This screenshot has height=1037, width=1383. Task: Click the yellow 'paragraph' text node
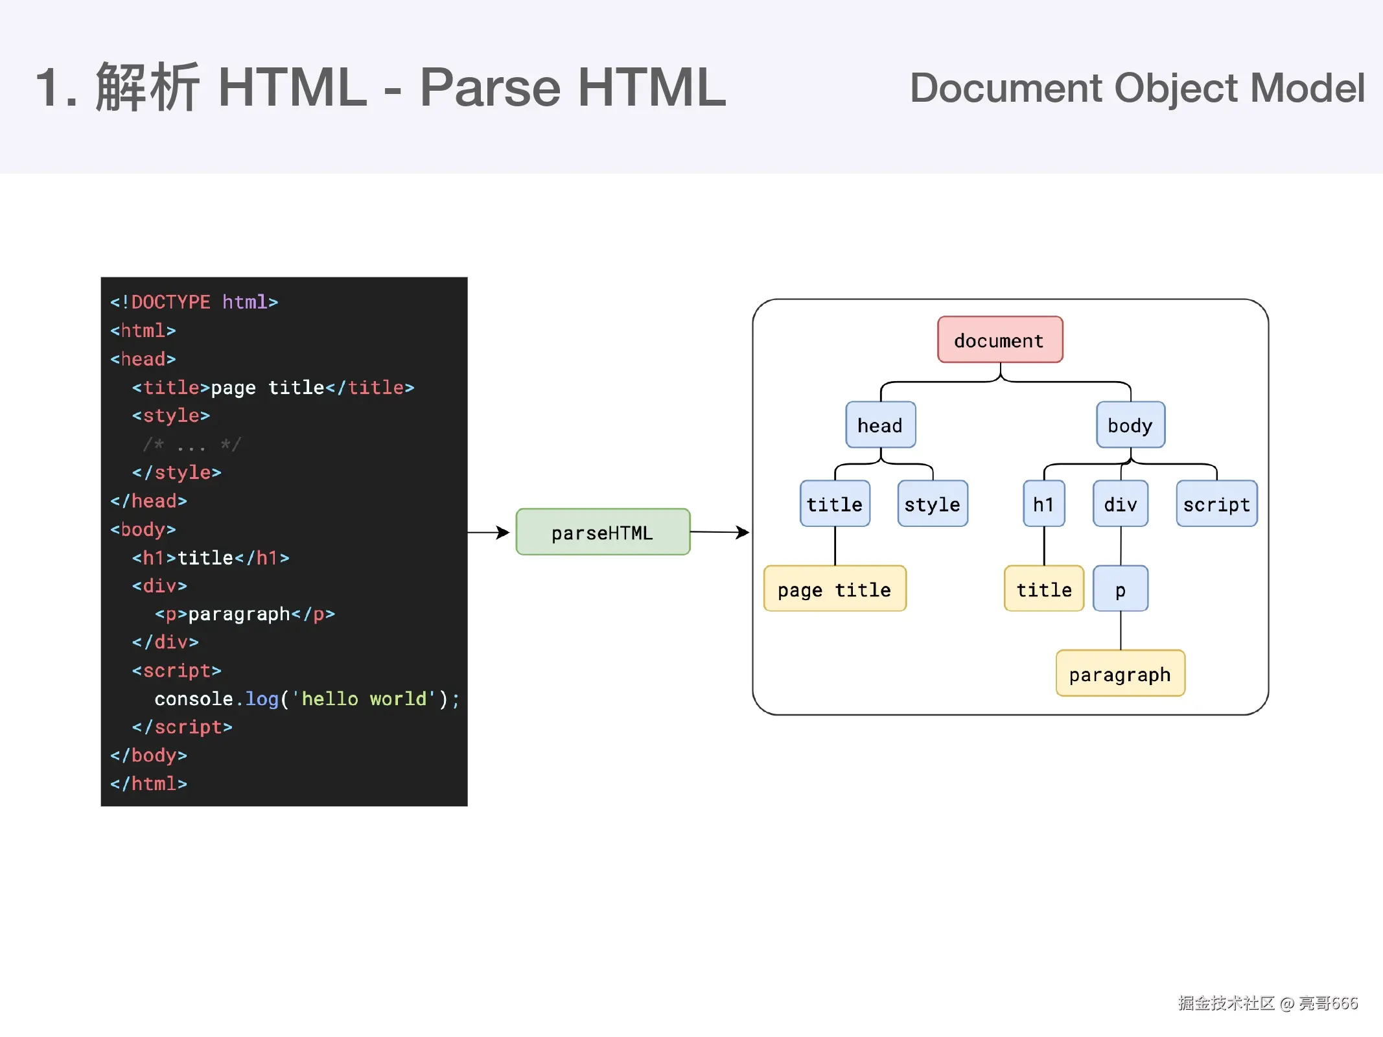(x=1120, y=674)
